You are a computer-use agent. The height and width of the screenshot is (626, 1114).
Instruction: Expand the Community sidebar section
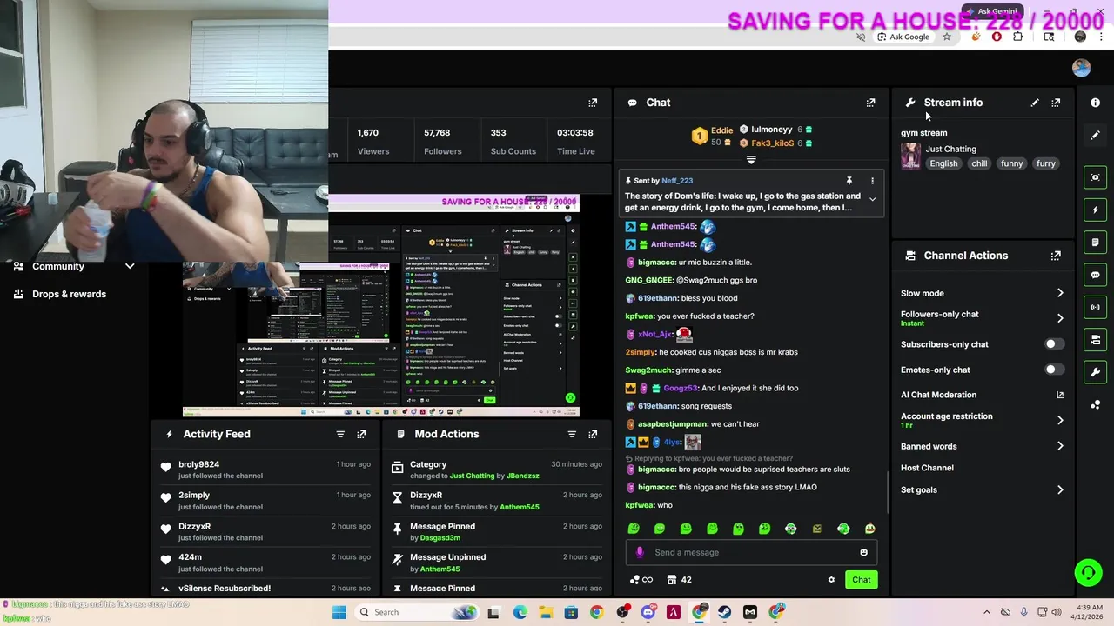[130, 266]
